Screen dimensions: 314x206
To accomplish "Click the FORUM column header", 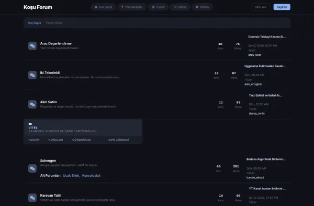I will pos(34,140).
